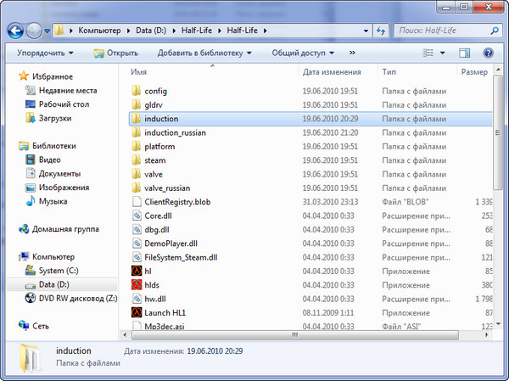The height and width of the screenshot is (381, 509).
Task: Select Core.dll file icon
Action: coord(137,216)
